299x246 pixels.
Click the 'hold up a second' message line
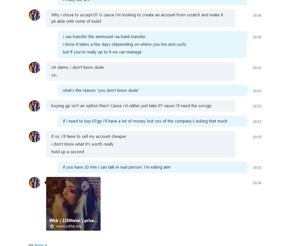pos(68,152)
